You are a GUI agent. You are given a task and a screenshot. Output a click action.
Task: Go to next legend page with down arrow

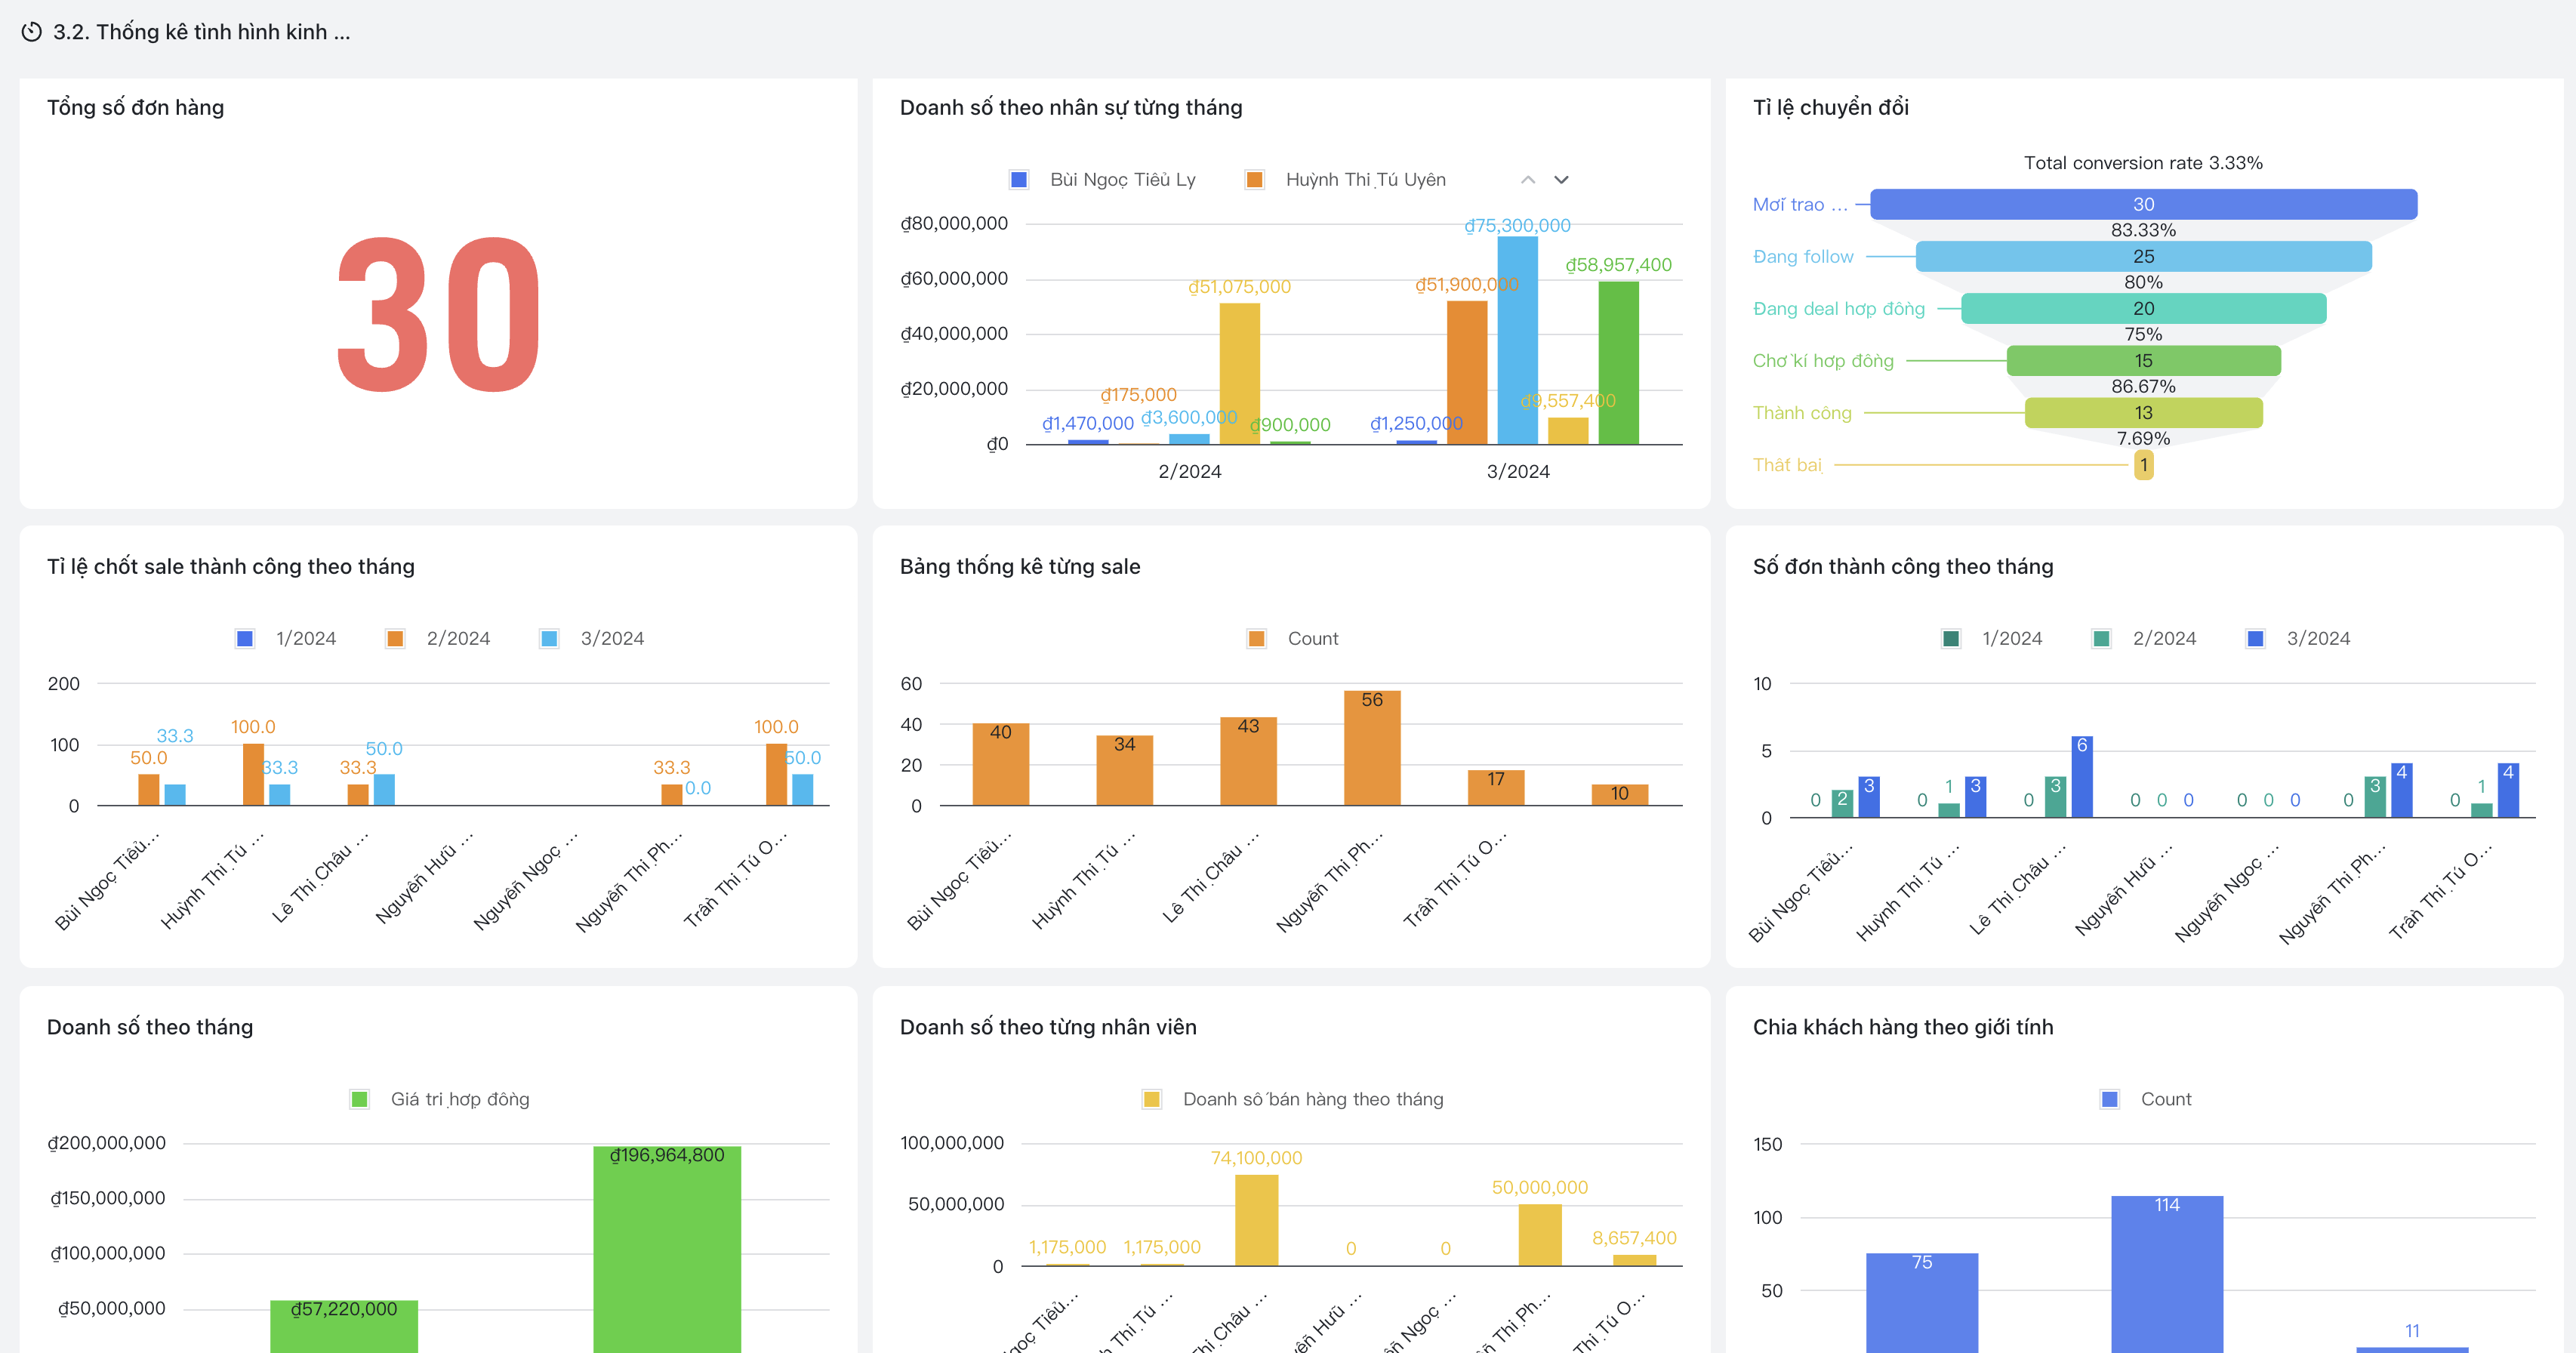[x=1561, y=180]
